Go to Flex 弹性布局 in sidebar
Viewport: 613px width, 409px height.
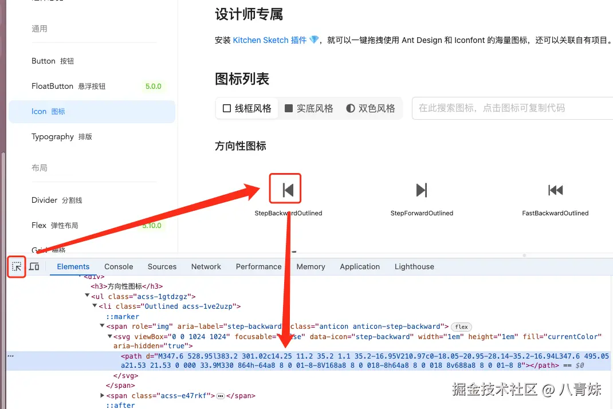(x=92, y=226)
